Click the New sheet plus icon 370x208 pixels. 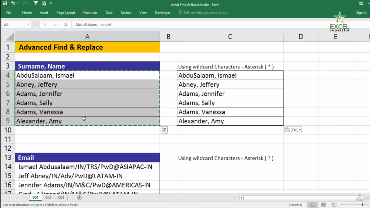79,198
